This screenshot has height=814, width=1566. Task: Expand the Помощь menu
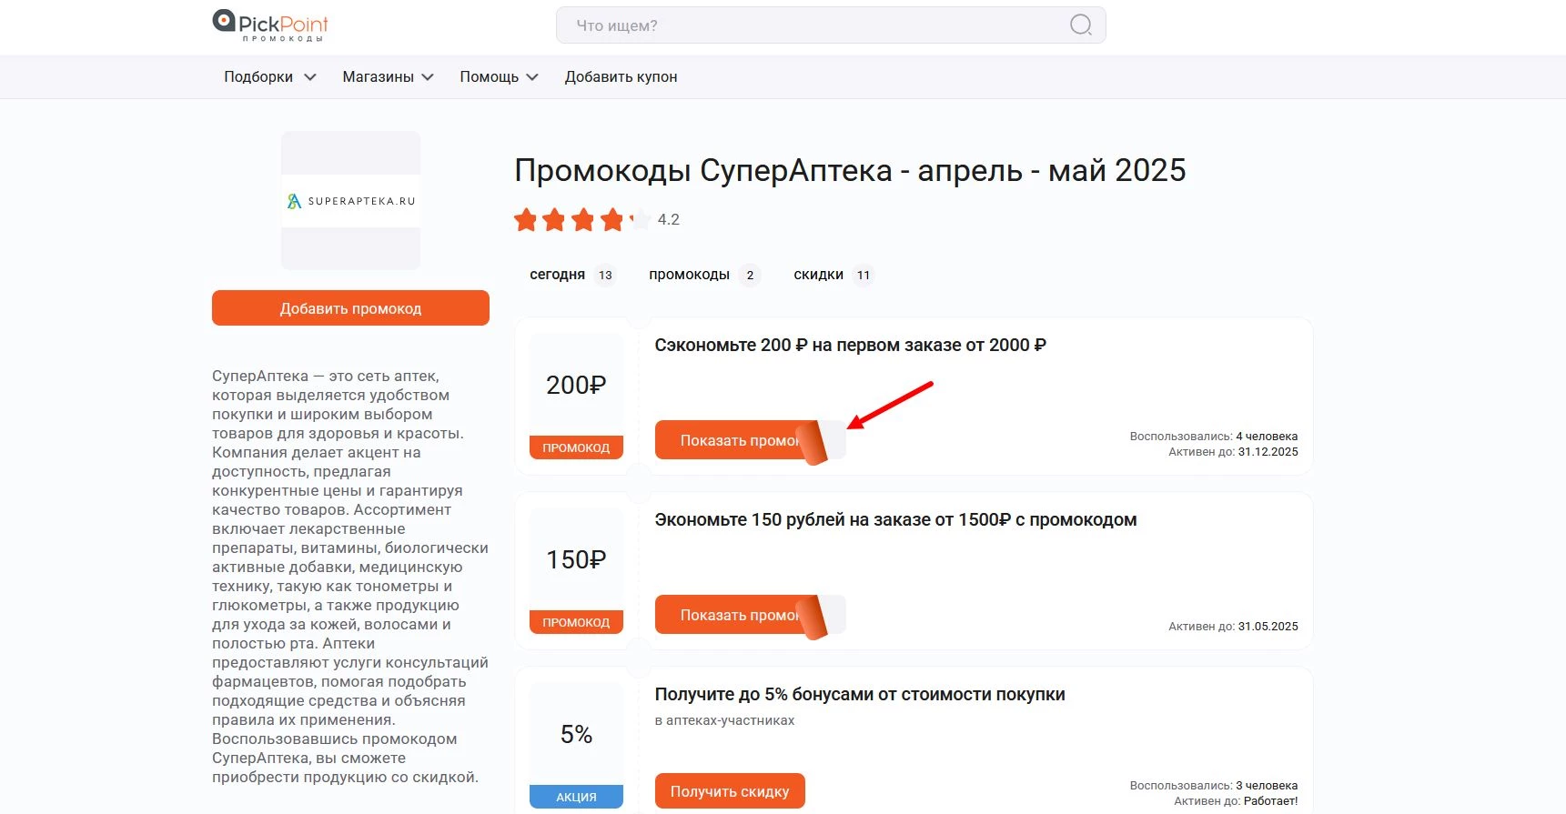499,77
